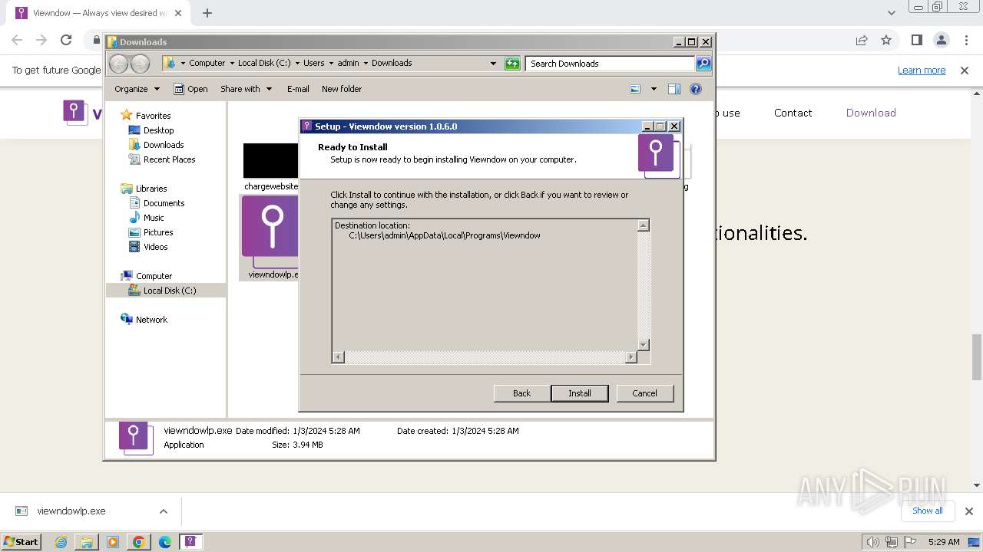Open viewndowlp.exe download options chevron
Screen dimensions: 983x552
click(x=163, y=511)
